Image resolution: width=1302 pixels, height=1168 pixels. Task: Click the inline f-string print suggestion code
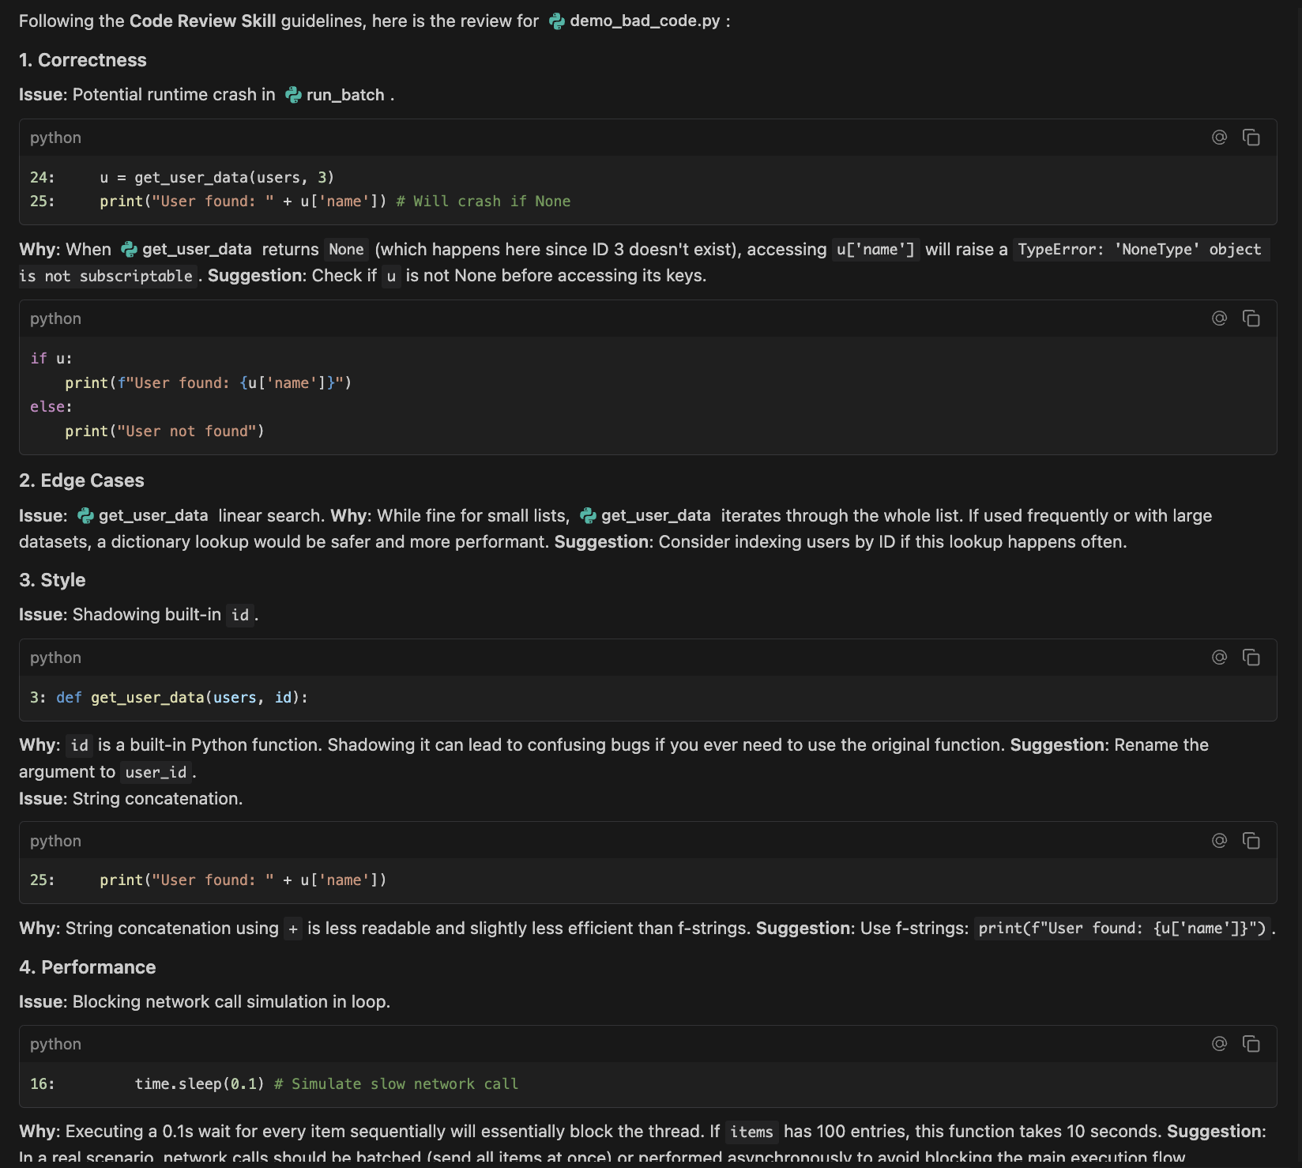[x=1122, y=929]
